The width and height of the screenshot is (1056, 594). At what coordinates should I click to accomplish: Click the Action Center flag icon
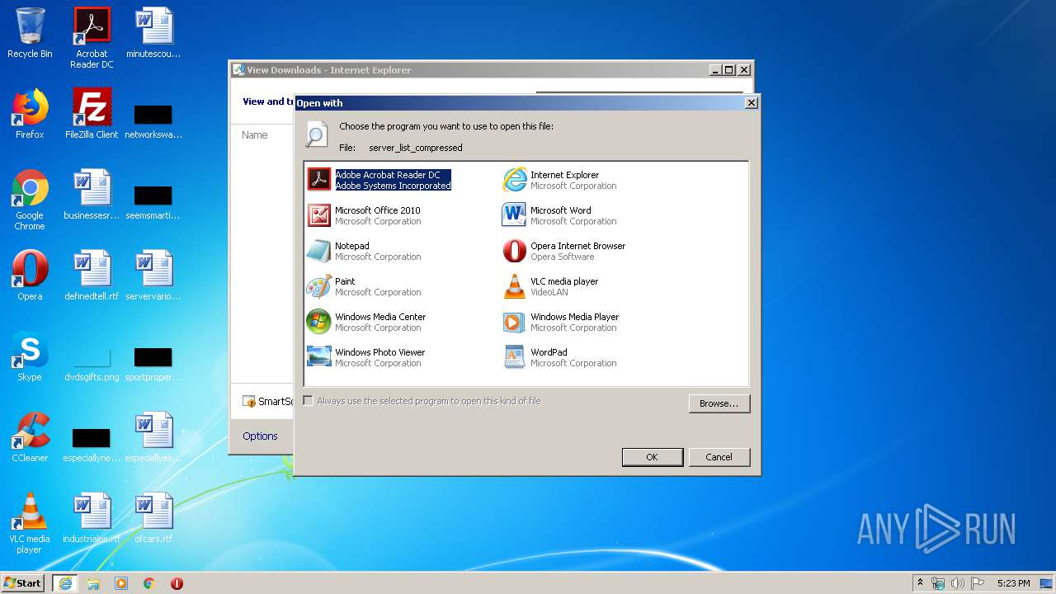click(978, 583)
